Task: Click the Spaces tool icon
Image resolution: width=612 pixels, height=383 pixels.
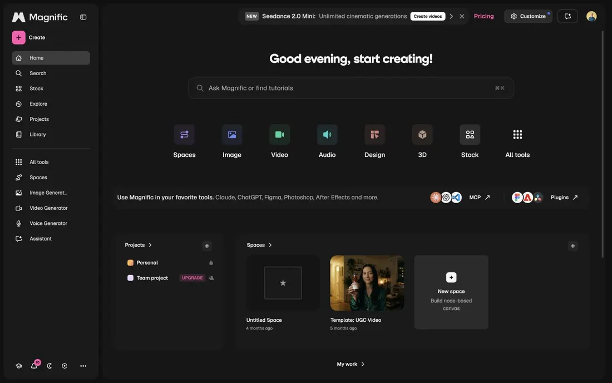Action: 184,135
